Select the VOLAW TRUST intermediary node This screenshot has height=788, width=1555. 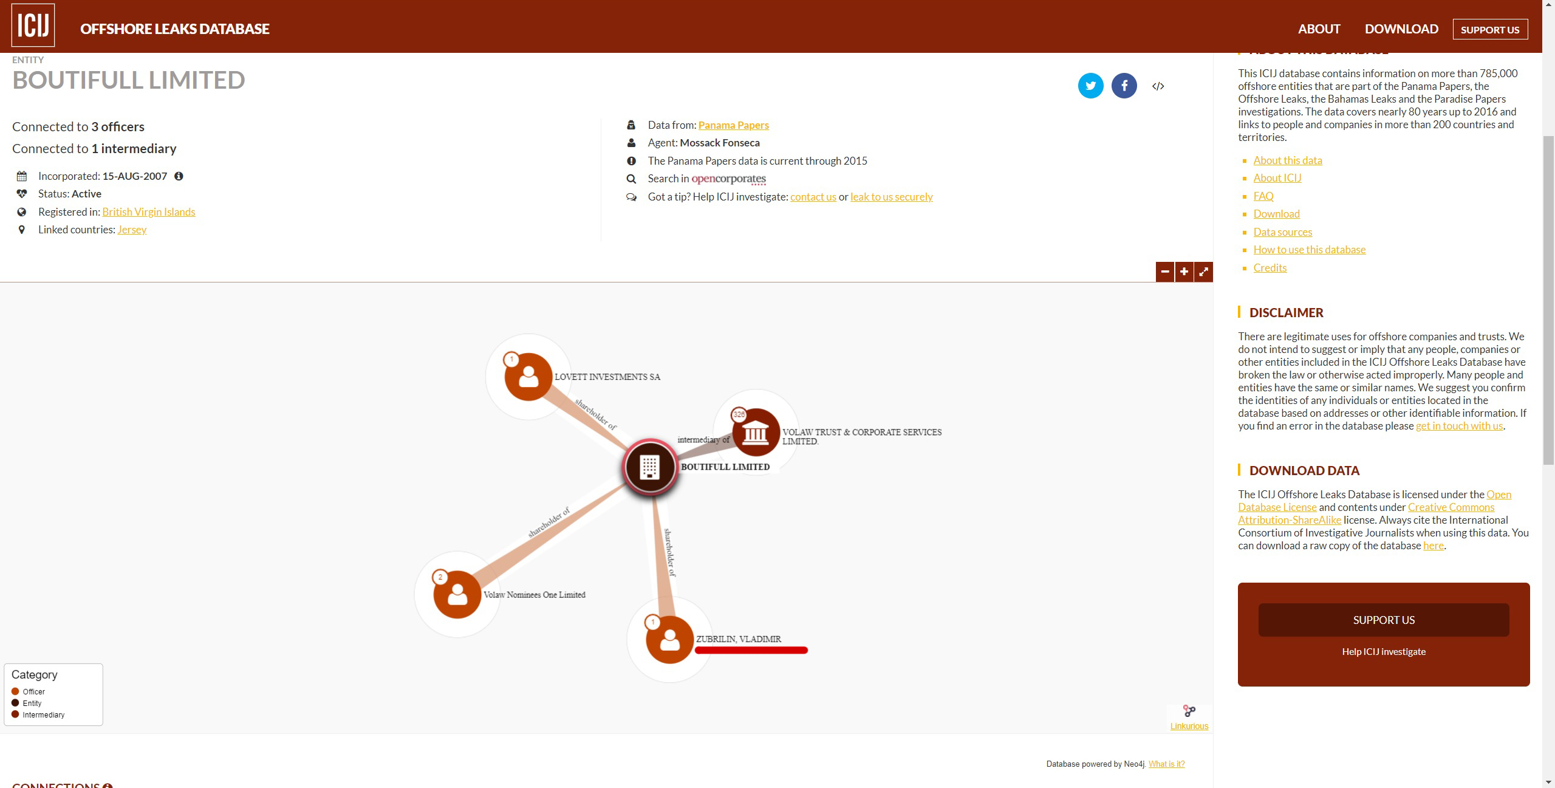coord(755,433)
